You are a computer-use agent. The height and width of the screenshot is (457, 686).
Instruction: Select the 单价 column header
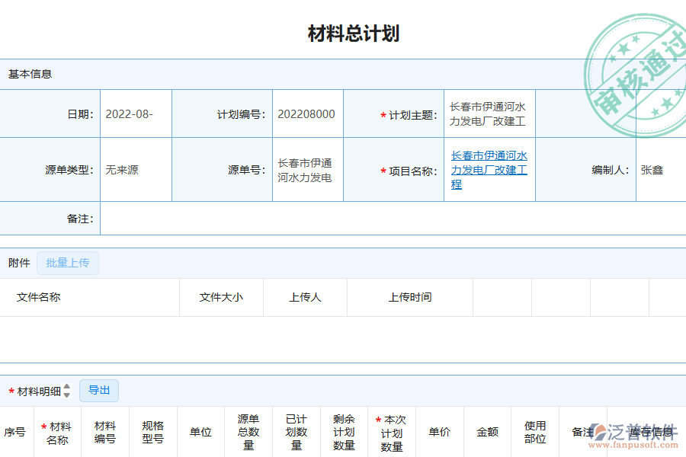(439, 432)
